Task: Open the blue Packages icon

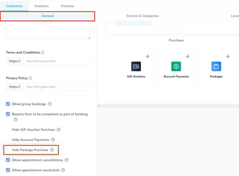Action: pyautogui.click(x=216, y=66)
